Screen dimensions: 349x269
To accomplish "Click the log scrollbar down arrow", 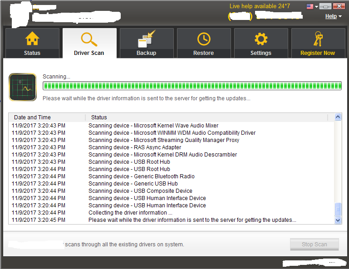I will [x=338, y=220].
